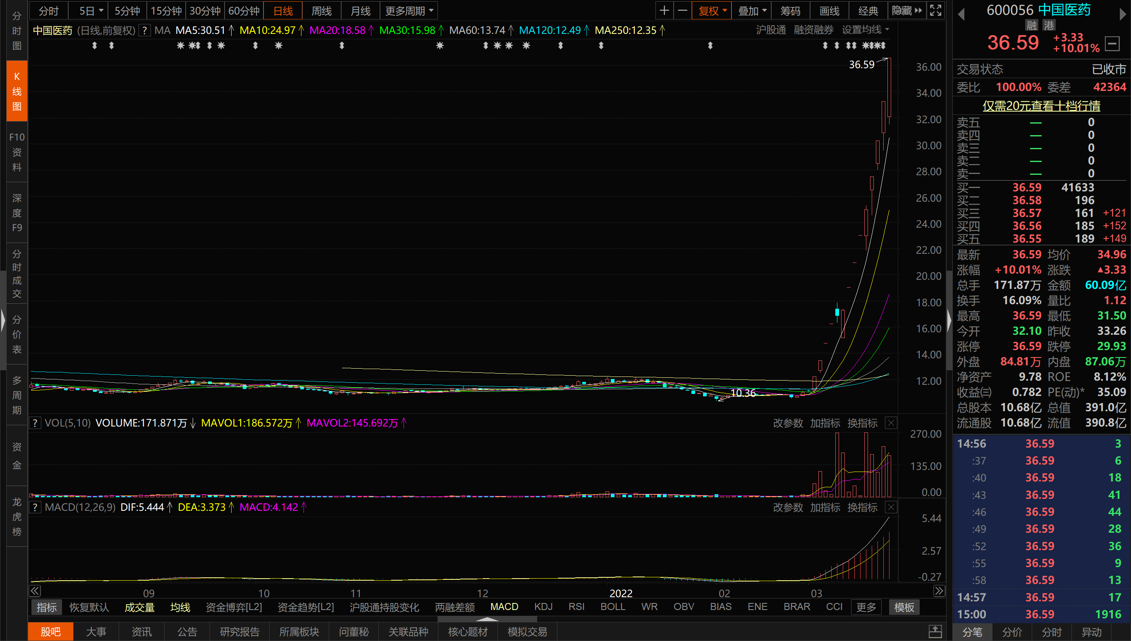
Task: Close the MACD indicator panel
Action: click(x=891, y=508)
